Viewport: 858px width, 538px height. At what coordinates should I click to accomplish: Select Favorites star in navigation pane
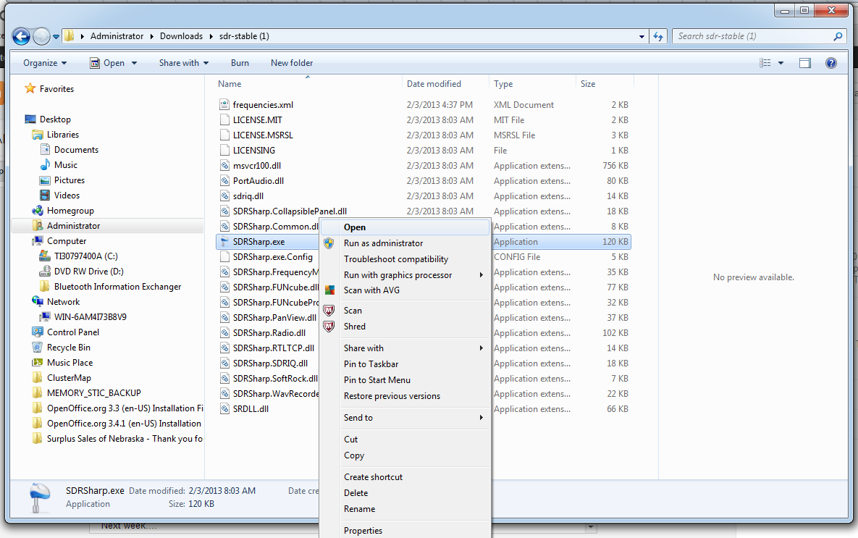click(x=30, y=88)
